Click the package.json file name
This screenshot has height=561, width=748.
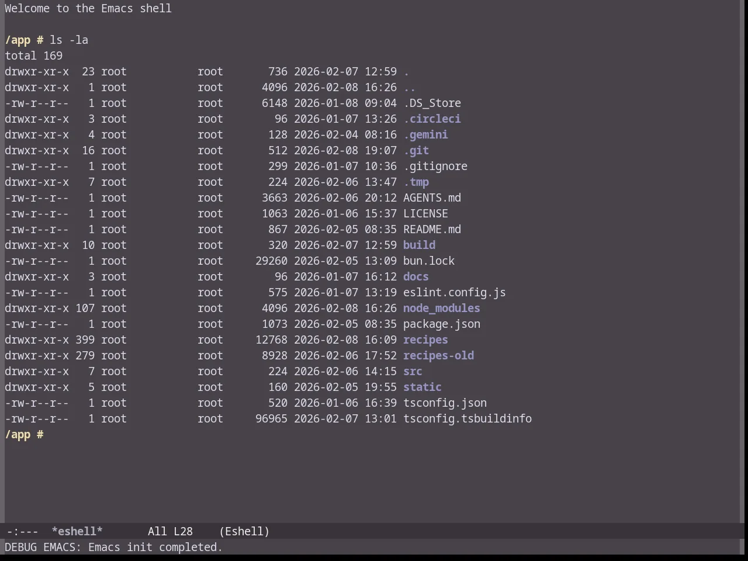click(442, 324)
